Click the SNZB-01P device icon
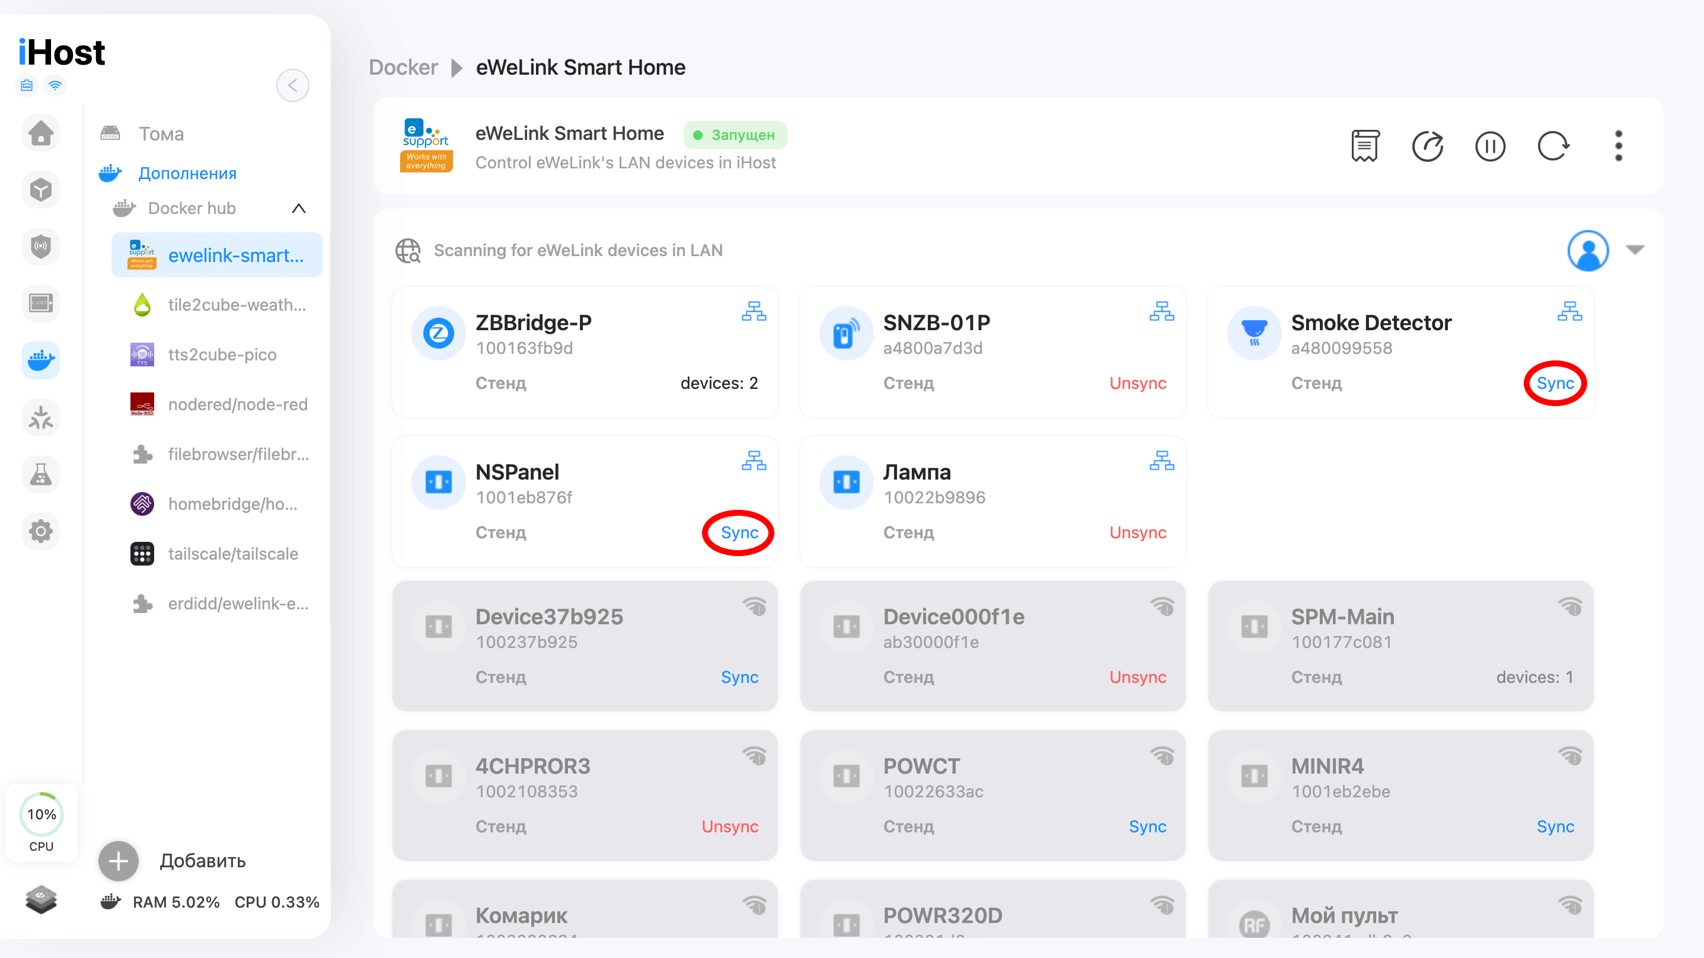1704x958 pixels. coord(846,333)
